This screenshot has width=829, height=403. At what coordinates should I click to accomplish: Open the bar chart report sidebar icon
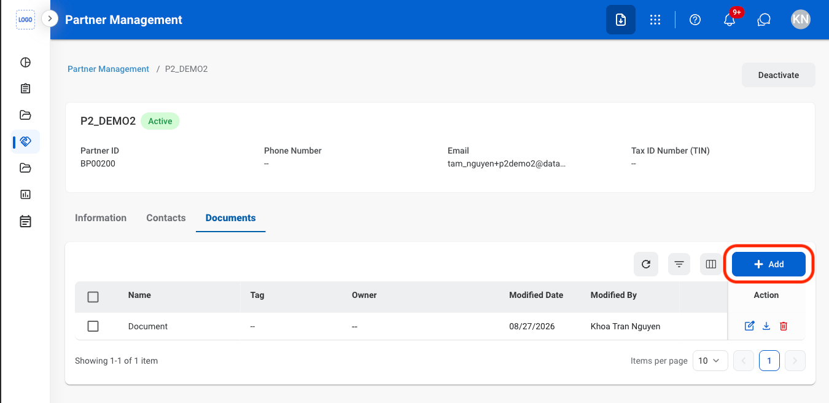[x=25, y=194]
